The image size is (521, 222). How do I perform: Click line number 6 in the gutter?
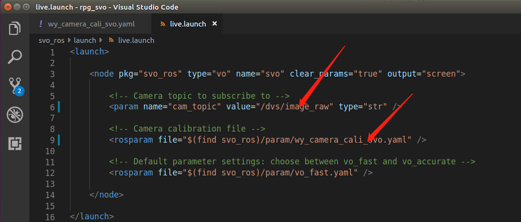pos(52,107)
